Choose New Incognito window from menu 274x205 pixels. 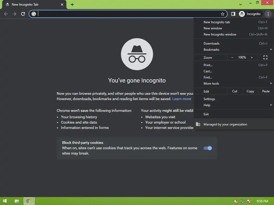point(233,34)
